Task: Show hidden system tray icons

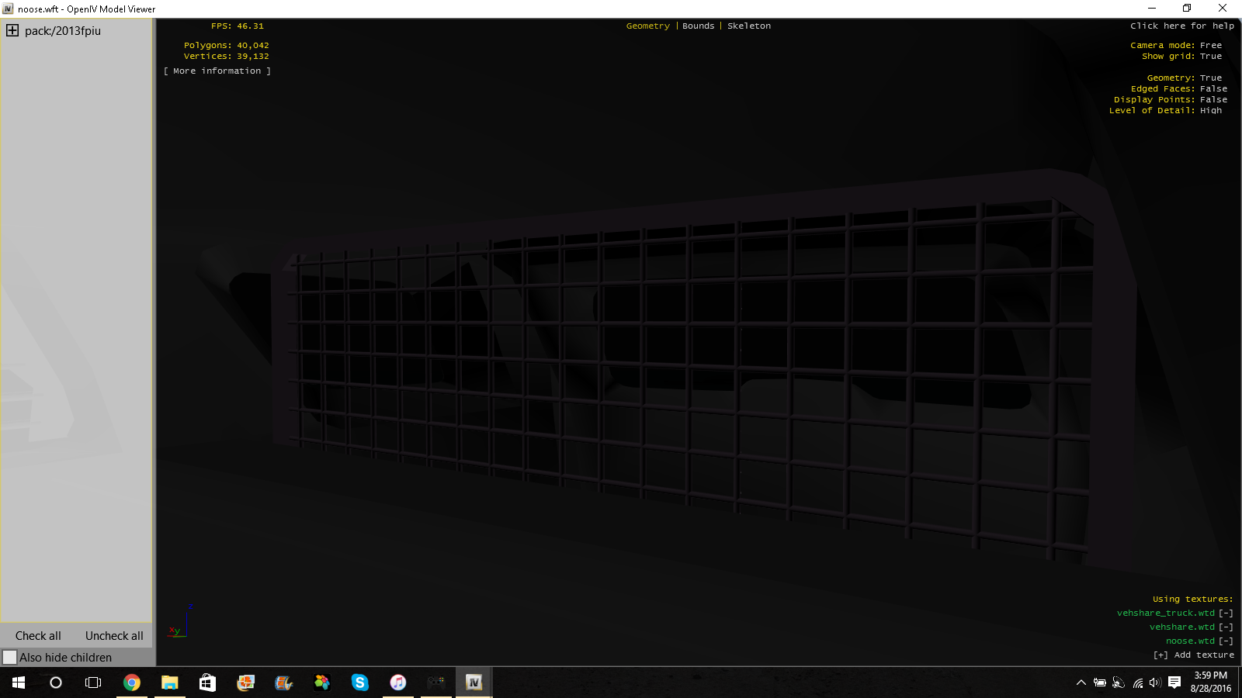Action: pos(1081,682)
